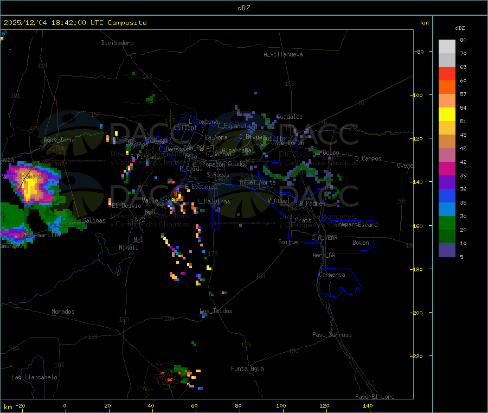Image resolution: width=488 pixels, height=413 pixels.
Task: Click the El_Desvio label
Action: coord(126,206)
